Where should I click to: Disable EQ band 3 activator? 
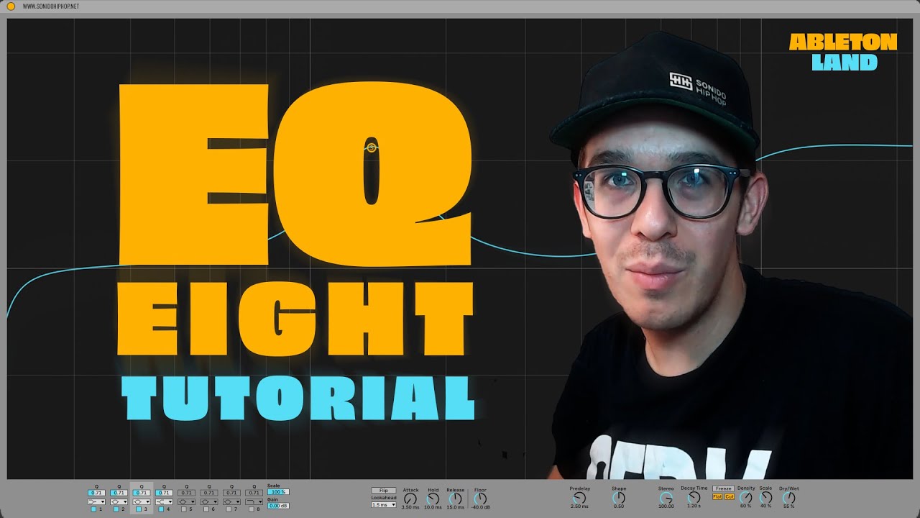click(x=139, y=509)
